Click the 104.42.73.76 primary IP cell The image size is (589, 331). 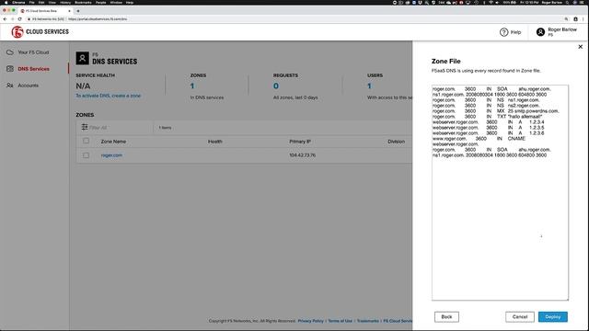click(x=303, y=155)
